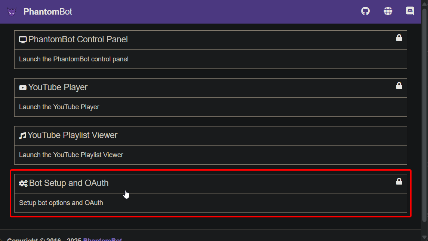Click the monitor icon beside Control Panel
The height and width of the screenshot is (241, 428).
click(23, 40)
